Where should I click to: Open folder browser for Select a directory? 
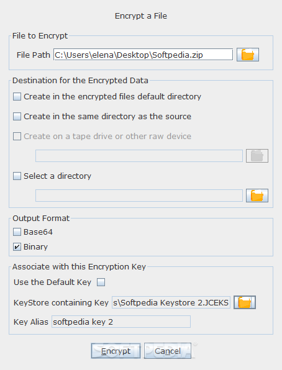[257, 196]
